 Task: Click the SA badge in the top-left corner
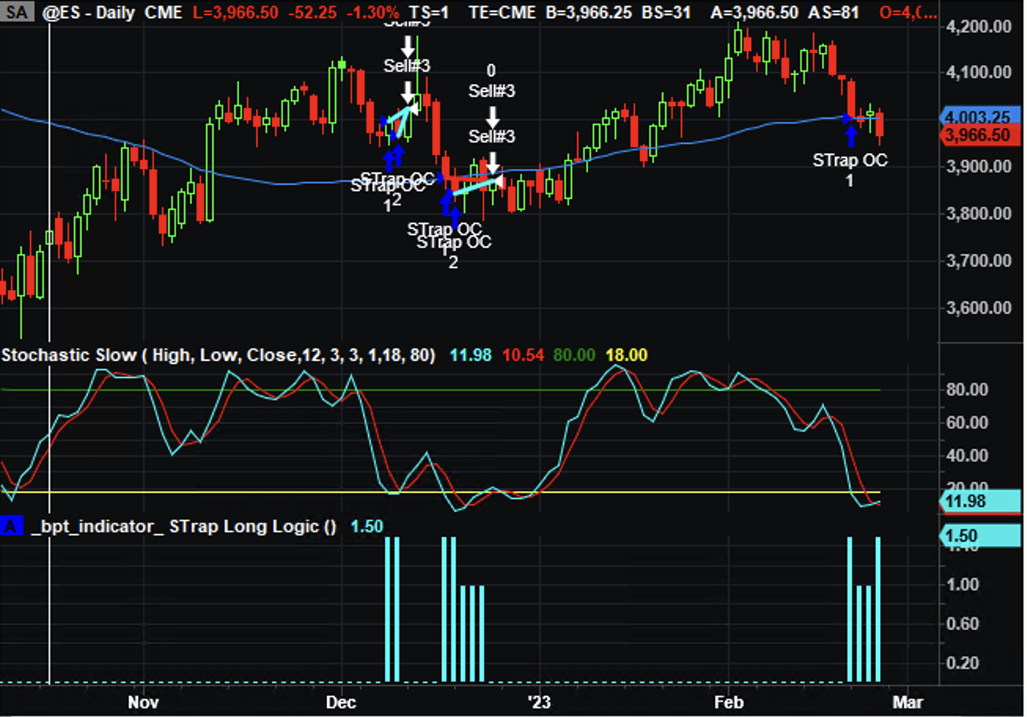coord(16,13)
